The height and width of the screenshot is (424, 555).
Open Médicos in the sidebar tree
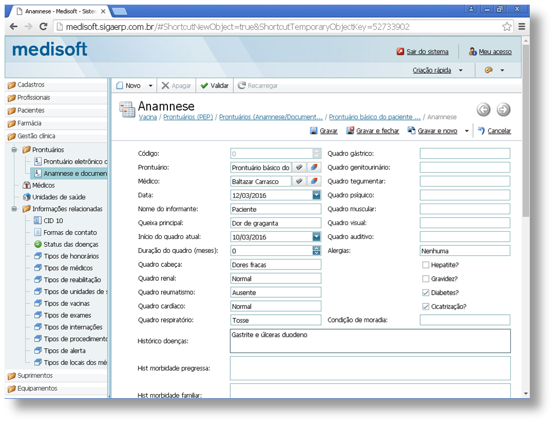click(39, 185)
